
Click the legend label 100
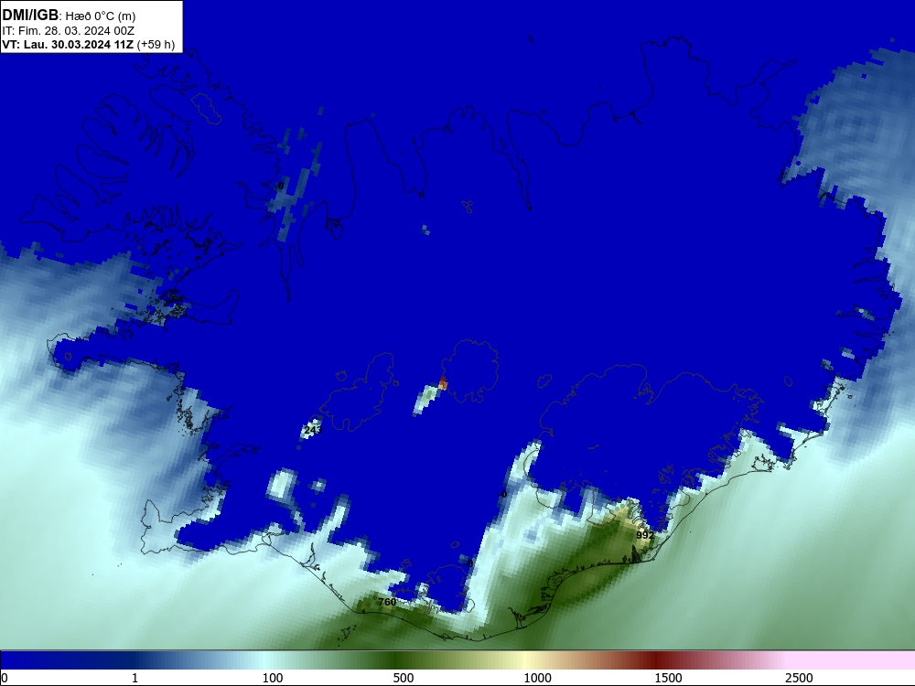pyautogui.click(x=273, y=678)
